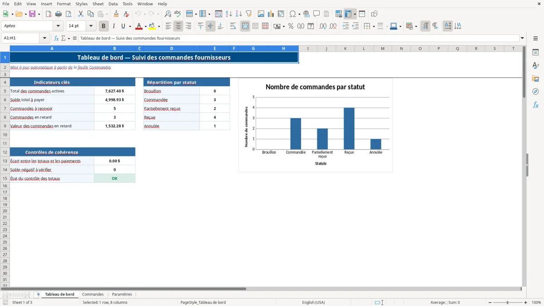Viewport: 544px width, 306px height.
Task: Click the Insert Image icon
Action: click(261, 14)
